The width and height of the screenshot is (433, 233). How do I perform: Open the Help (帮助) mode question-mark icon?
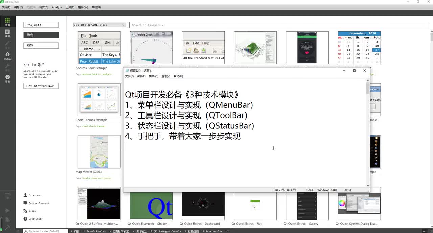pos(7,77)
